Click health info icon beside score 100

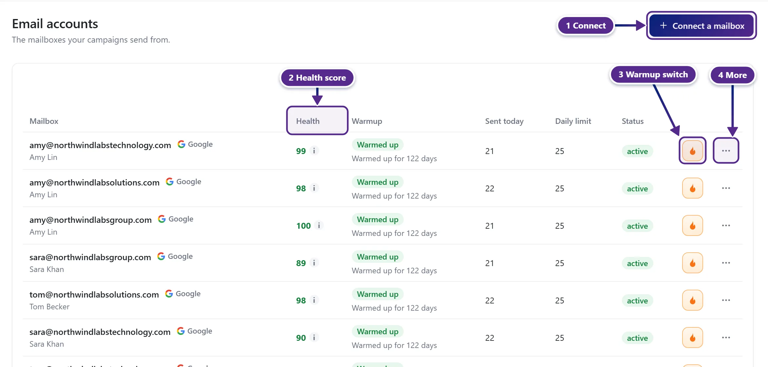tap(319, 225)
